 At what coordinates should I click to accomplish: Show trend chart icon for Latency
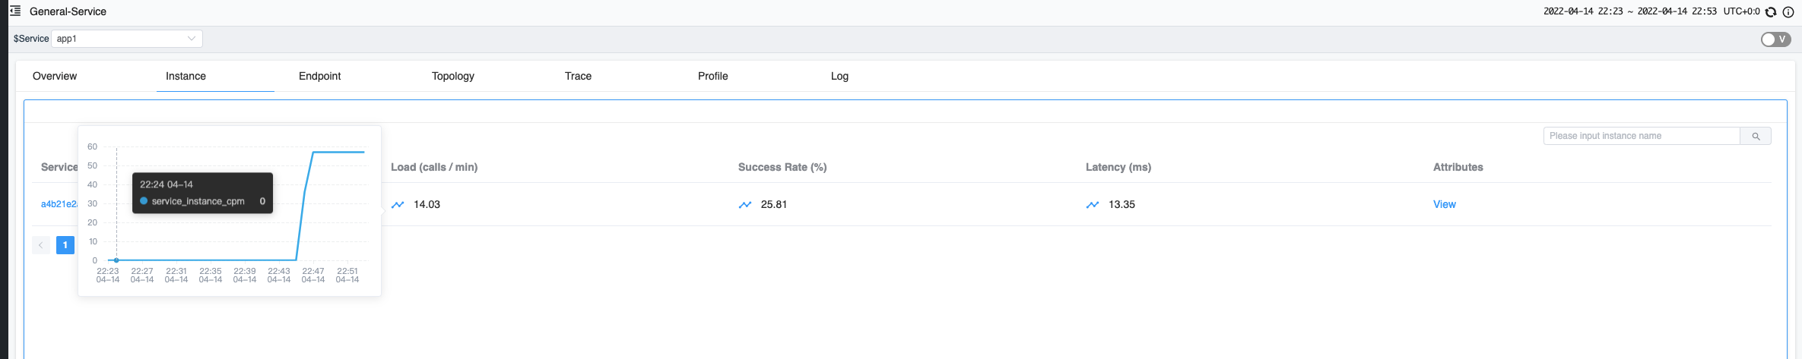point(1093,204)
